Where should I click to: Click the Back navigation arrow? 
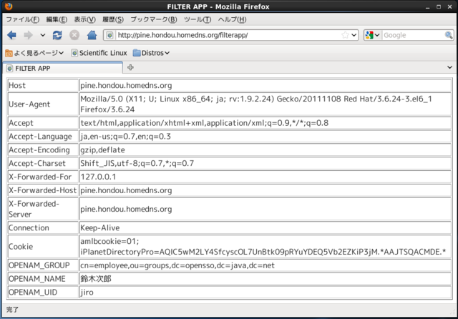click(x=11, y=35)
